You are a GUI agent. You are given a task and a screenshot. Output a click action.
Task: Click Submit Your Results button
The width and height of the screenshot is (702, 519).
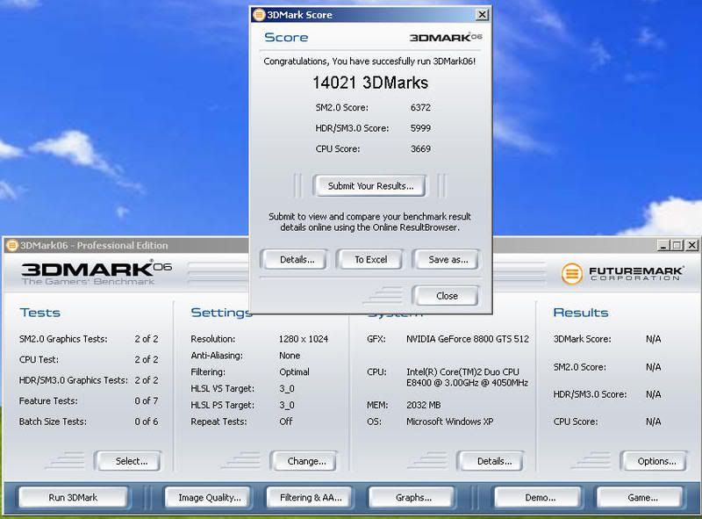coord(369,185)
